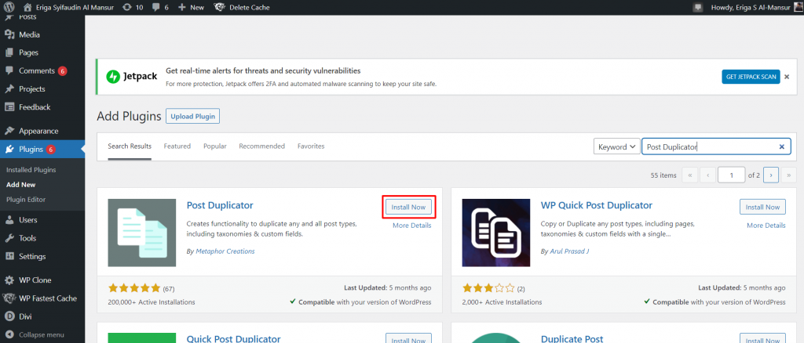The height and width of the screenshot is (343, 804).
Task: Click the Divi sidebar icon
Action: click(9, 316)
